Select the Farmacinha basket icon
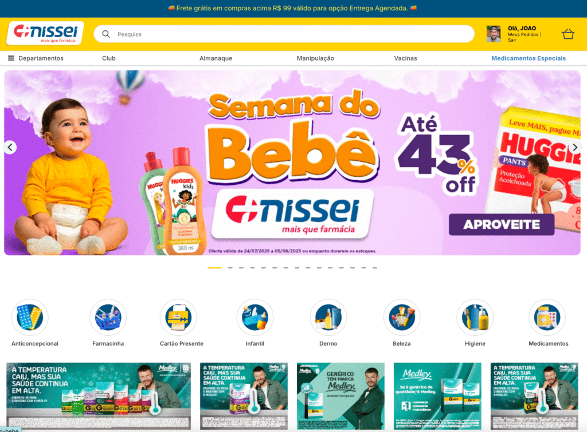The height and width of the screenshot is (432, 587). click(108, 317)
